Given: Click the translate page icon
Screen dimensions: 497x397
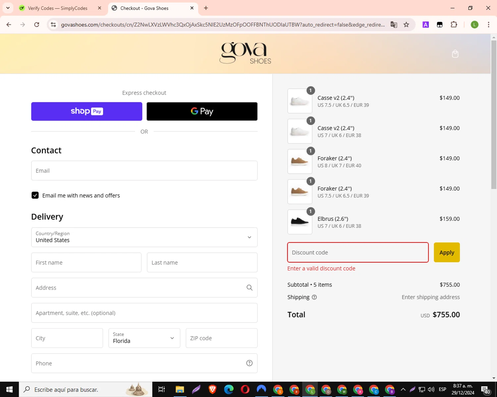Looking at the screenshot, I should click(394, 24).
